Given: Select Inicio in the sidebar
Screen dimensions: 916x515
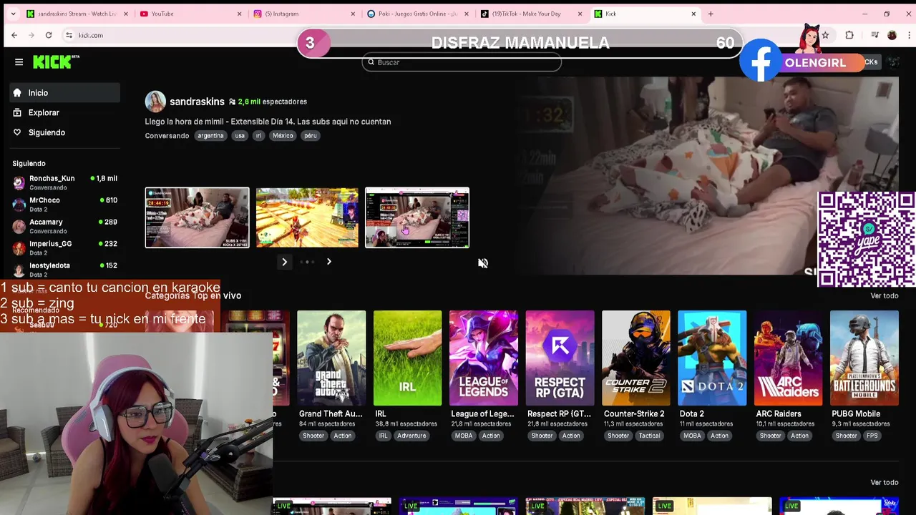Looking at the screenshot, I should tap(65, 93).
